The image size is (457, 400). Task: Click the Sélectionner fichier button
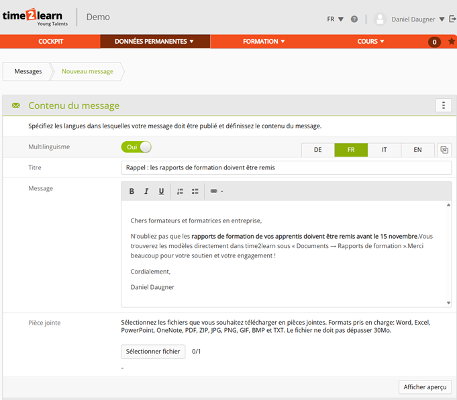coord(153,351)
